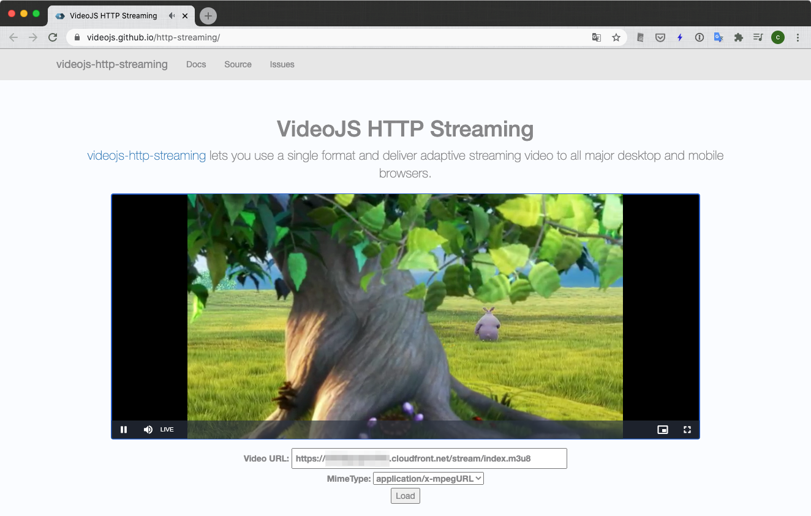Click the VideoJS HTTP Streaming heading
Image resolution: width=811 pixels, height=516 pixels.
[405, 129]
